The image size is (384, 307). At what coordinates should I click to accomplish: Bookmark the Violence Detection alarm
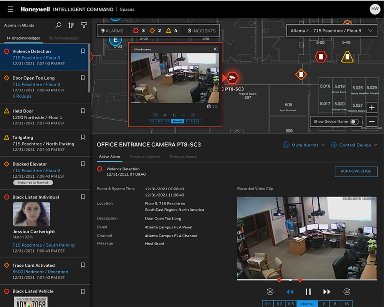coord(83,51)
